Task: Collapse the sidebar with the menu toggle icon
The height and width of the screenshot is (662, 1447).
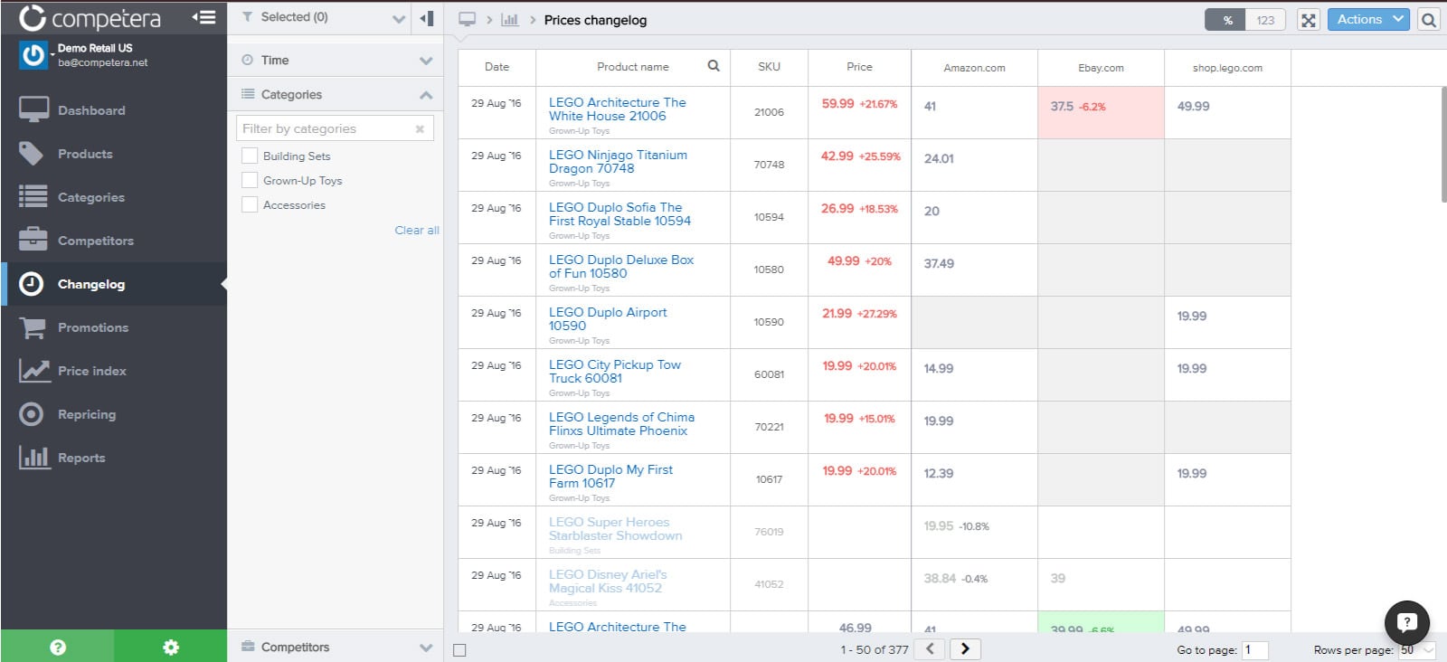Action: (x=204, y=17)
